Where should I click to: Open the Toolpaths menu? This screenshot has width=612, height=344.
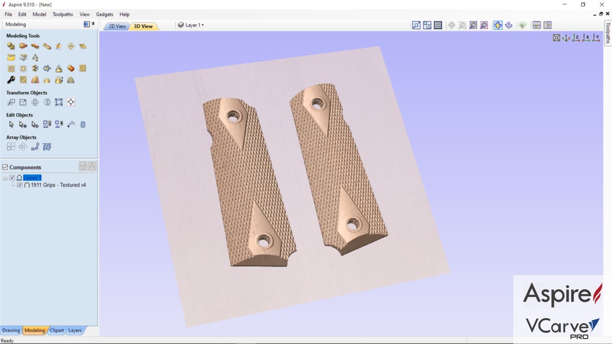[63, 14]
